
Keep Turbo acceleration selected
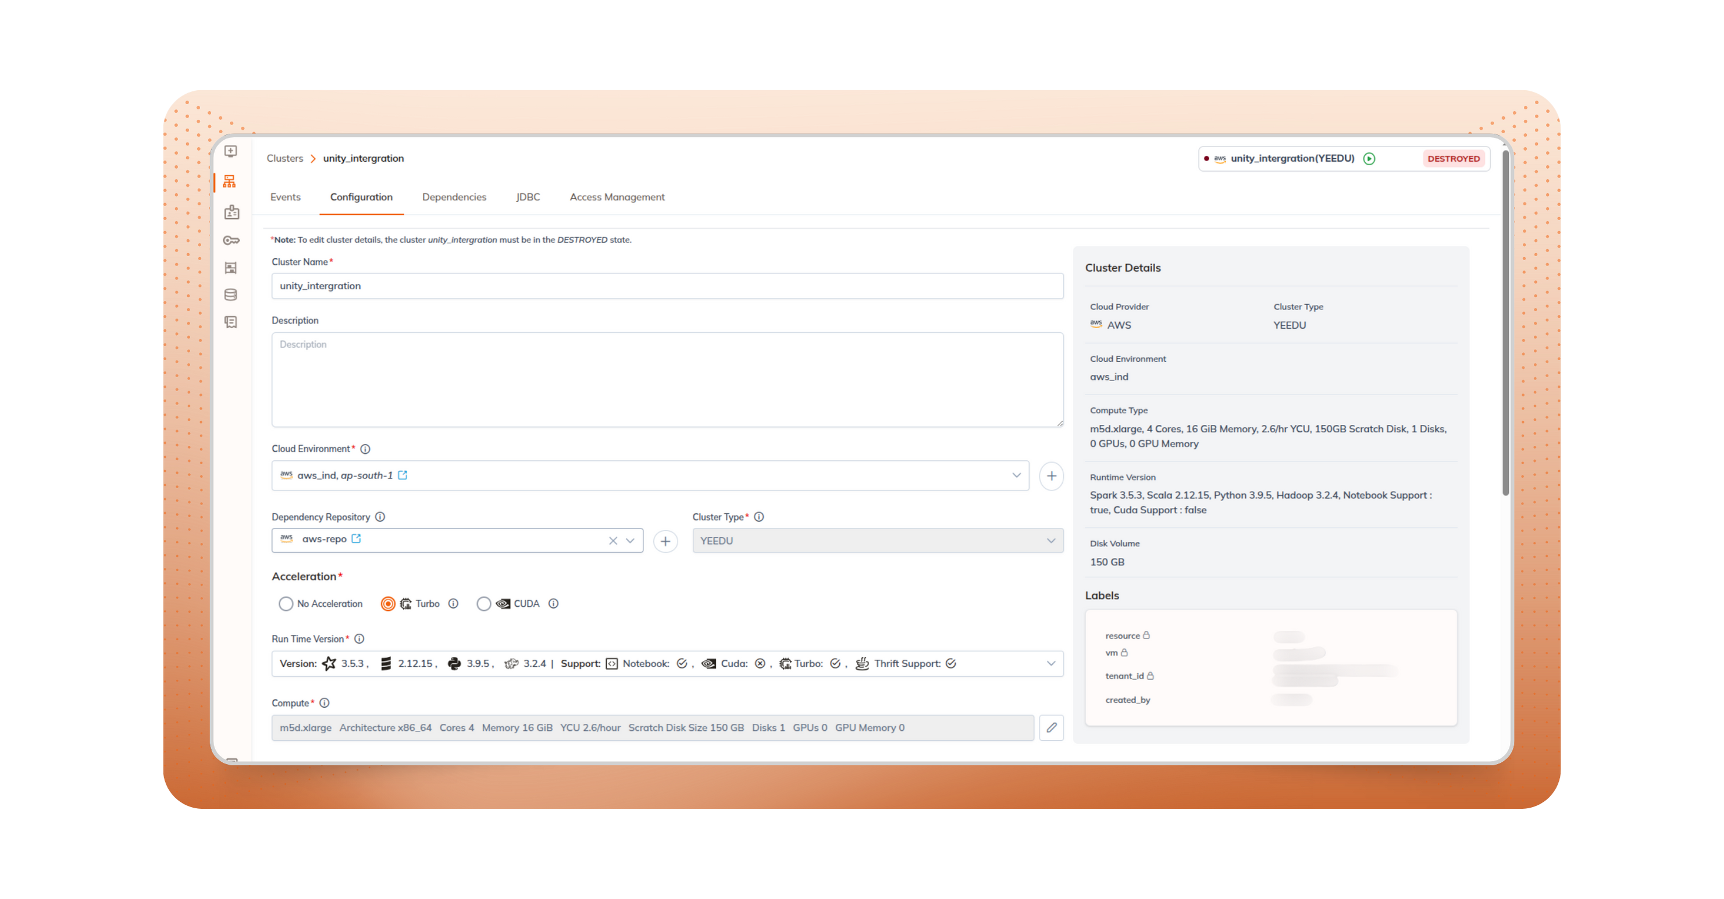[x=387, y=603]
